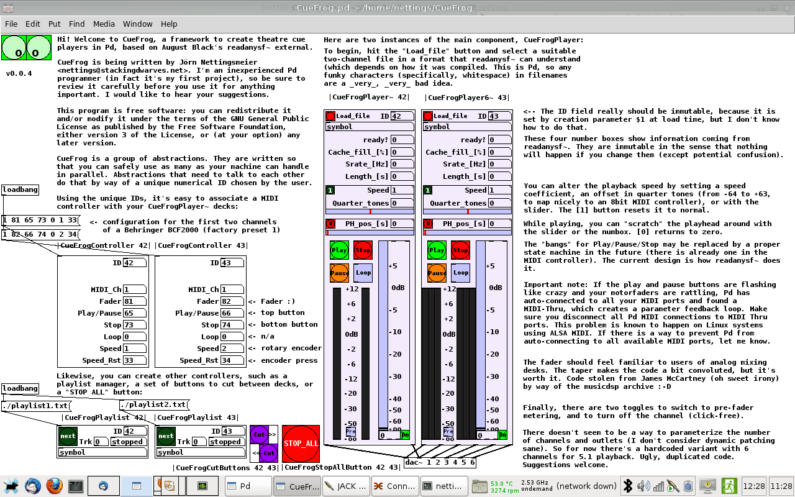The height and width of the screenshot is (497, 795).
Task: Click the Fader number box showing 81
Action: tap(134, 301)
